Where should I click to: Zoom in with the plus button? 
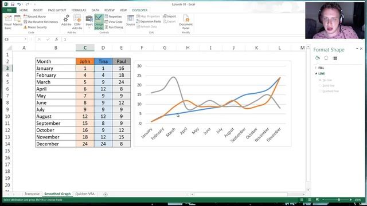tap(350, 200)
